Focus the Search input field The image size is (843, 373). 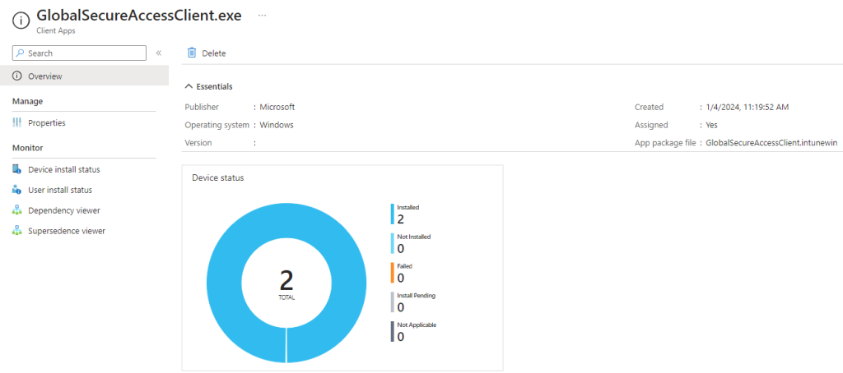(x=79, y=53)
